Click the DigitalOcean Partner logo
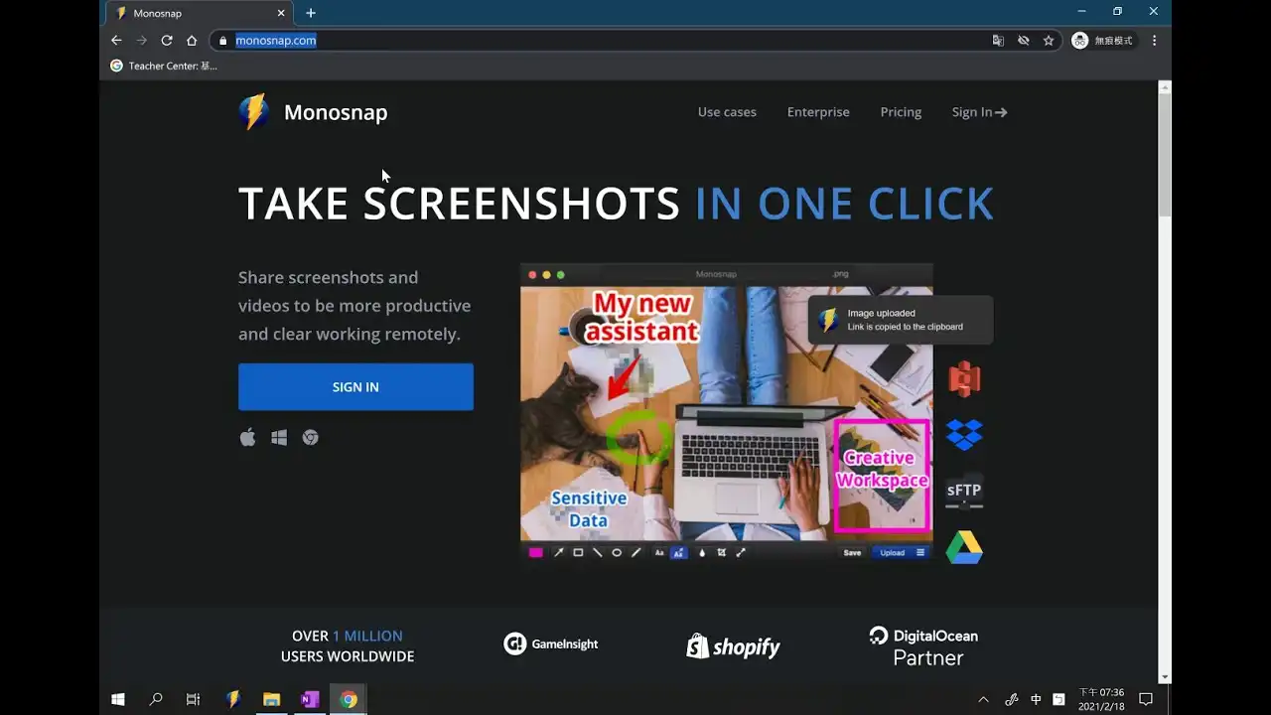 (923, 646)
